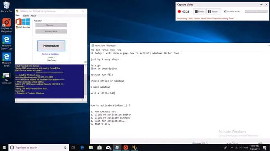
Task: Switch to About tab in KMSAuto Net
Action: (33, 16)
